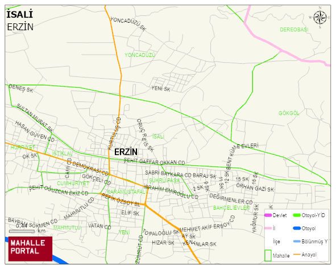This screenshot has width=336, height=269.
Task: Select the Otoyol-YİD green legend swatch
Action: [297, 215]
